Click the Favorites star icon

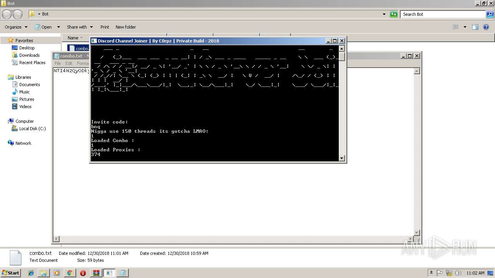click(x=11, y=41)
